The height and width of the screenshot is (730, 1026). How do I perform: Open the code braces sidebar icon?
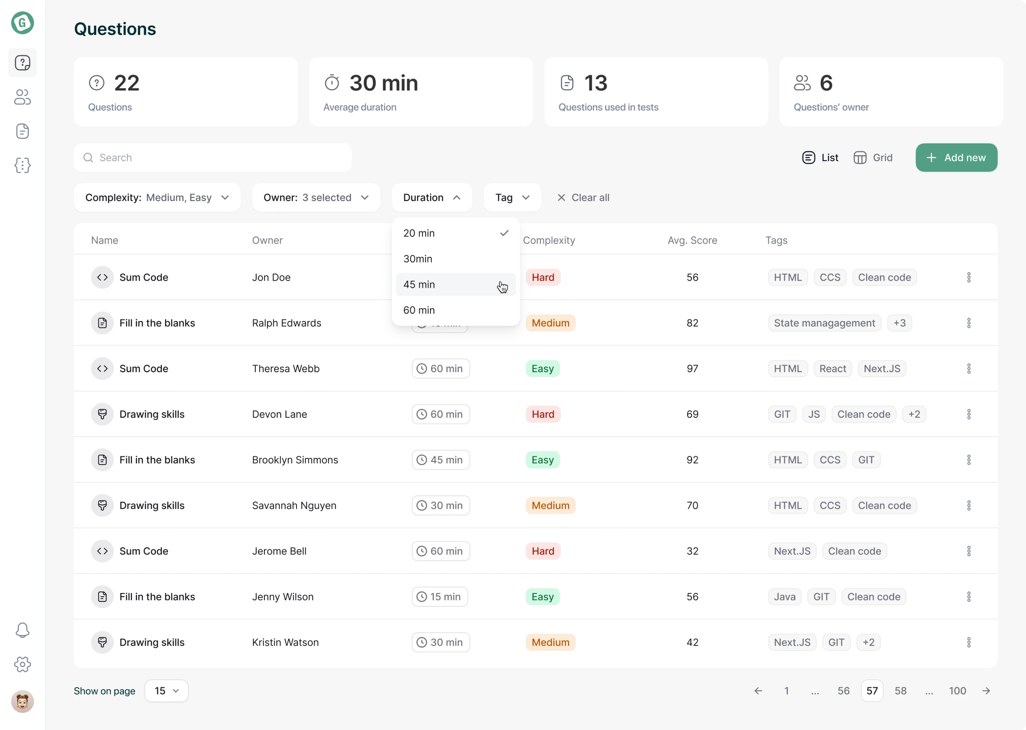23,166
